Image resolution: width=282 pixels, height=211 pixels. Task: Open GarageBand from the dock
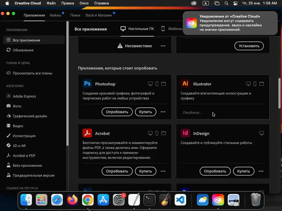165,200
